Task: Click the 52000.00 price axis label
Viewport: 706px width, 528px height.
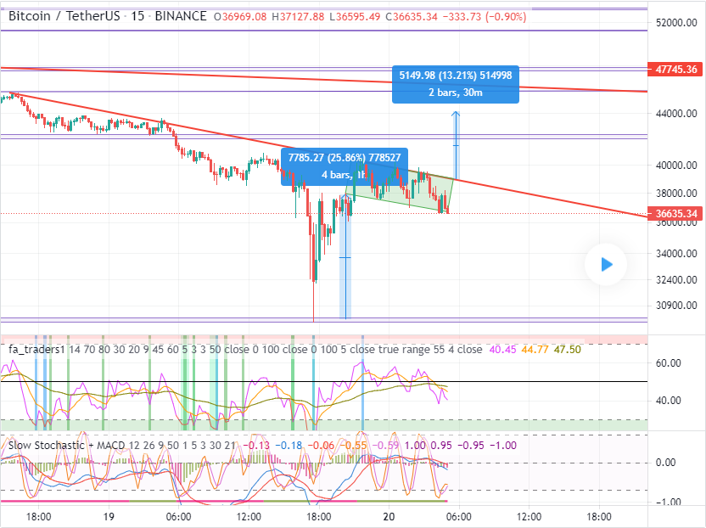Action: [676, 23]
